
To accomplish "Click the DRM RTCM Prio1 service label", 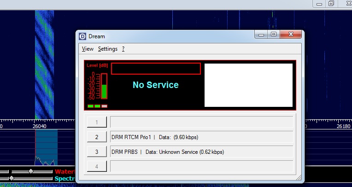I will [202, 137].
